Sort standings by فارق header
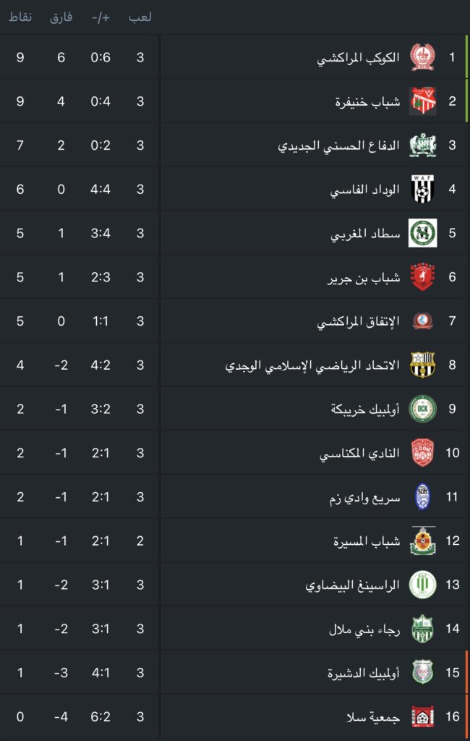 [x=61, y=17]
